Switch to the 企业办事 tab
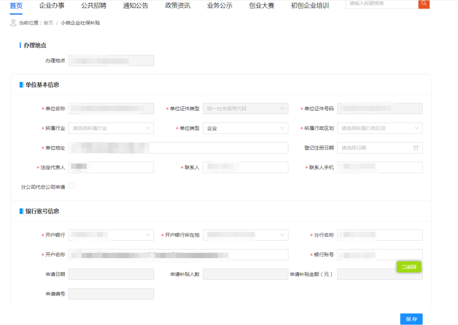The image size is (458, 325). click(51, 6)
